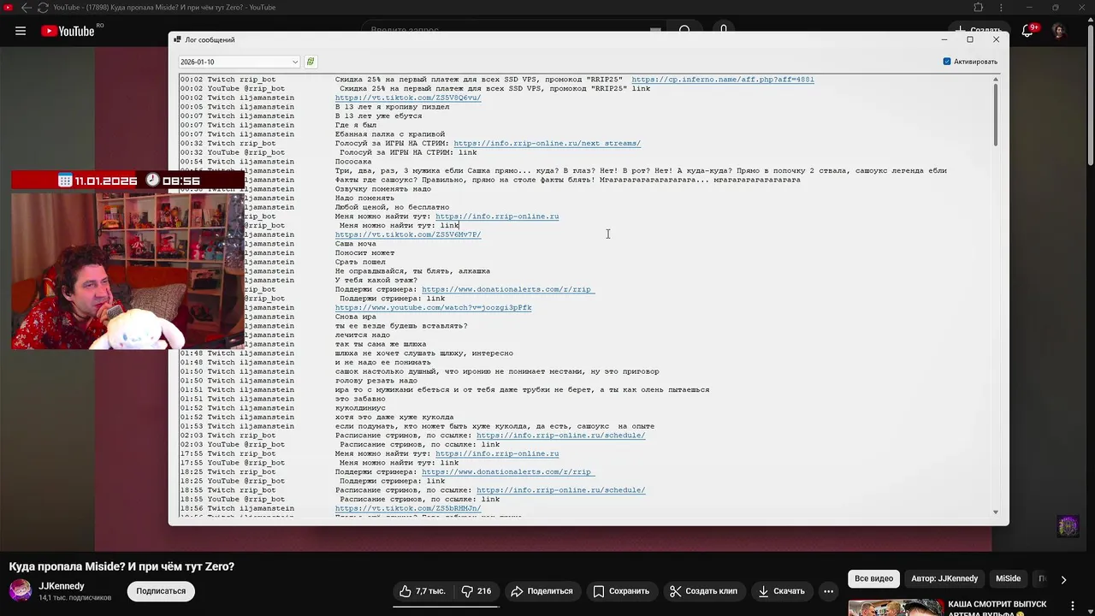Viewport: 1095px width, 616px height.
Task: Open info.rrip-online.ru link at 17:55
Action: 497,453
